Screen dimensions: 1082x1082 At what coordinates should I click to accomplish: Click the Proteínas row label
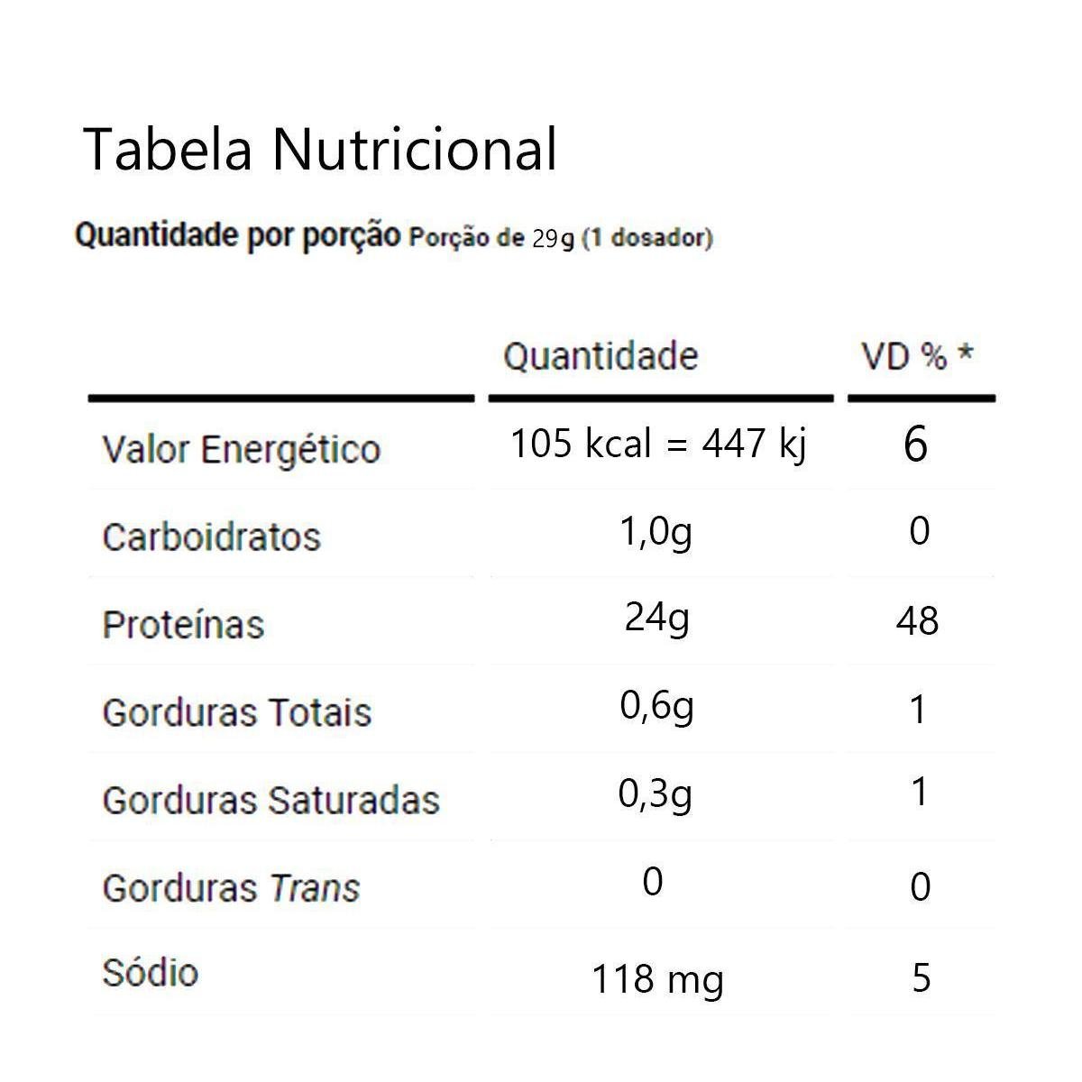click(183, 624)
